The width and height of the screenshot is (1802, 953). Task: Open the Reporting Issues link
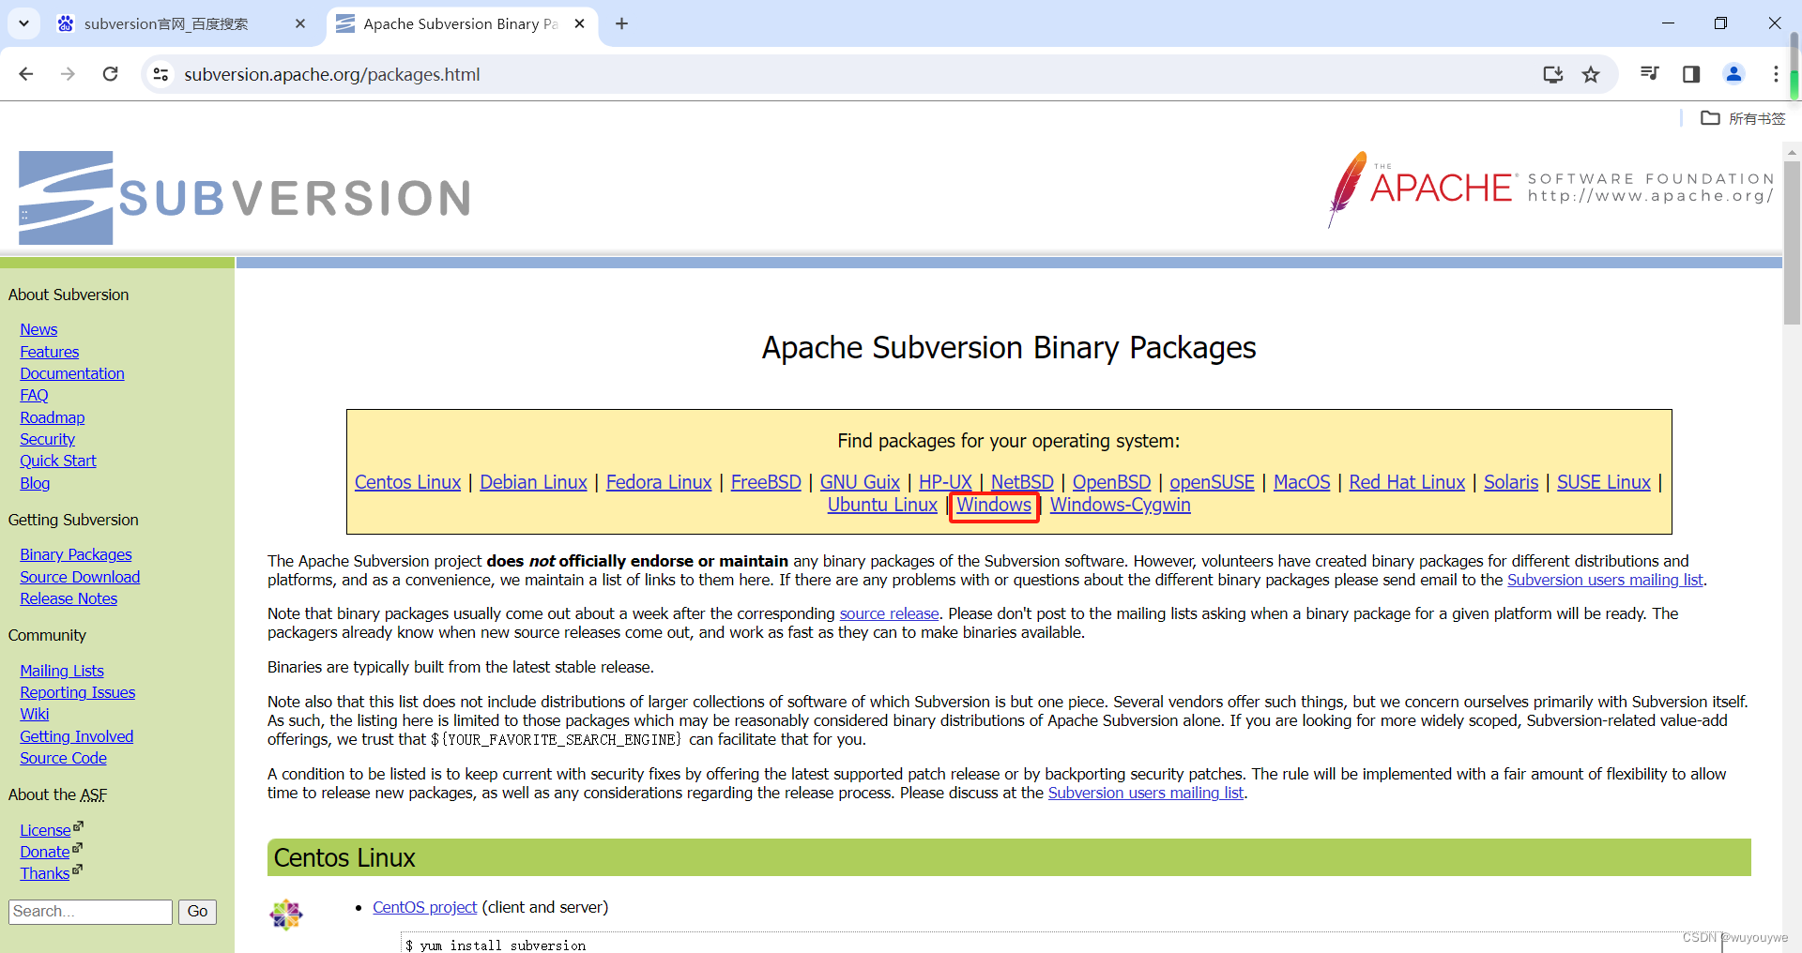78,692
